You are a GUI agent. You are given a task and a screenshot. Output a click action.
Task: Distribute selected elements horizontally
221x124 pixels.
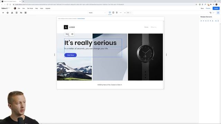click(216, 21)
